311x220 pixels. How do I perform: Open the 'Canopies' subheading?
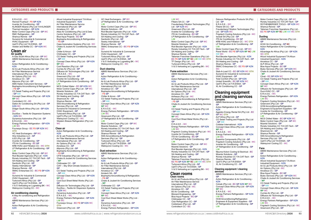click(x=220, y=100)
